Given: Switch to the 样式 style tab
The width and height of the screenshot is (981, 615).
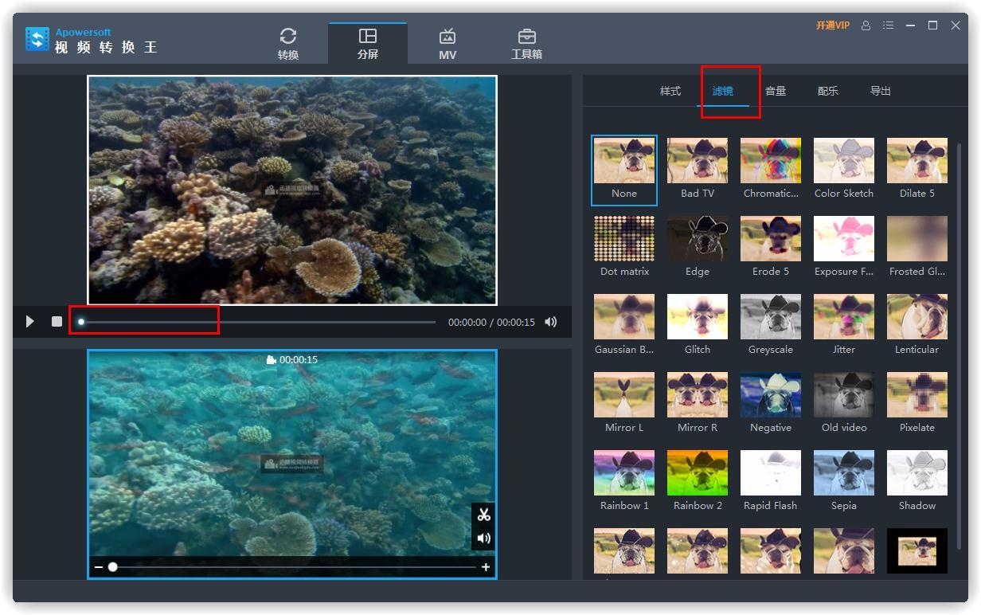Looking at the screenshot, I should [670, 91].
